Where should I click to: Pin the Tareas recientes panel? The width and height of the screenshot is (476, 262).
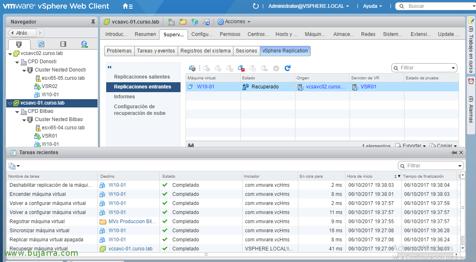[x=454, y=153]
